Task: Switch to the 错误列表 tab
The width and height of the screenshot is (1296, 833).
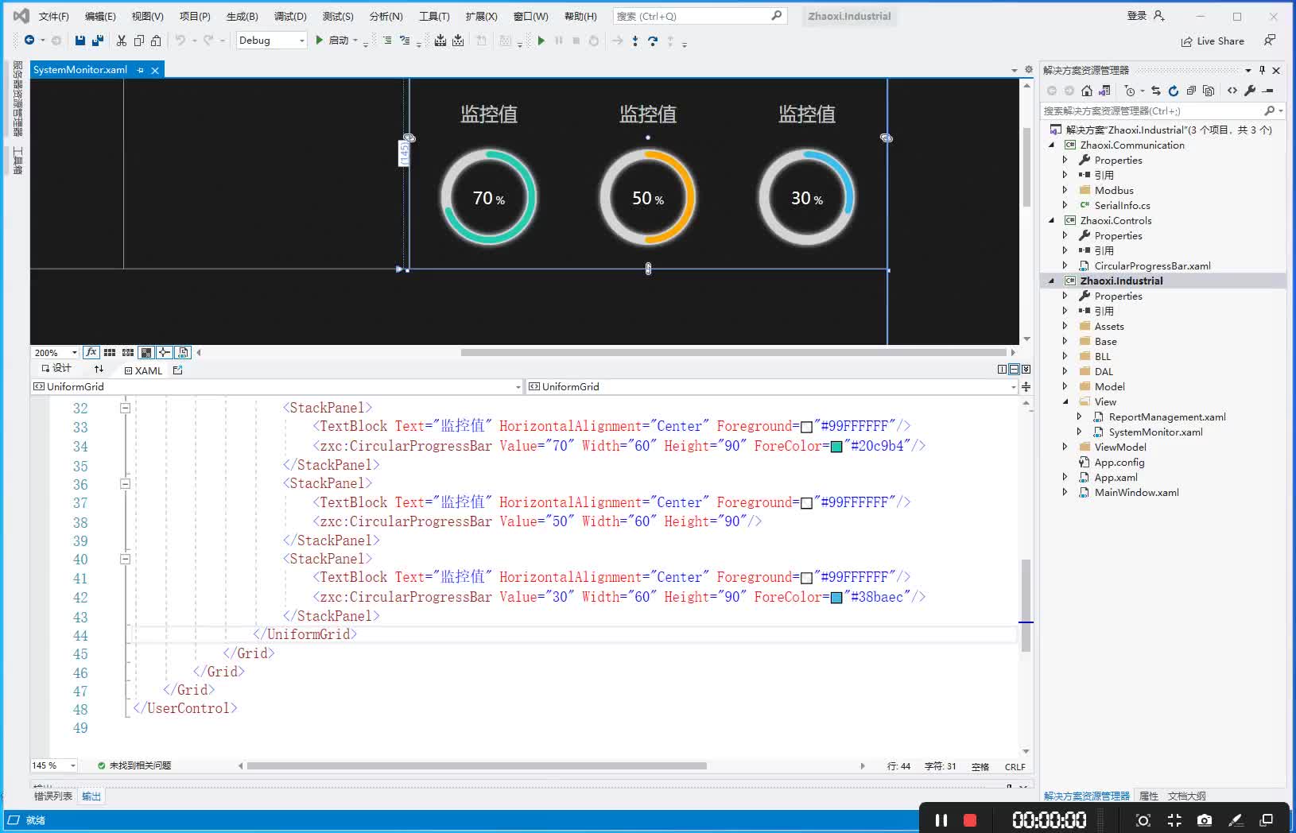Action: 53,796
